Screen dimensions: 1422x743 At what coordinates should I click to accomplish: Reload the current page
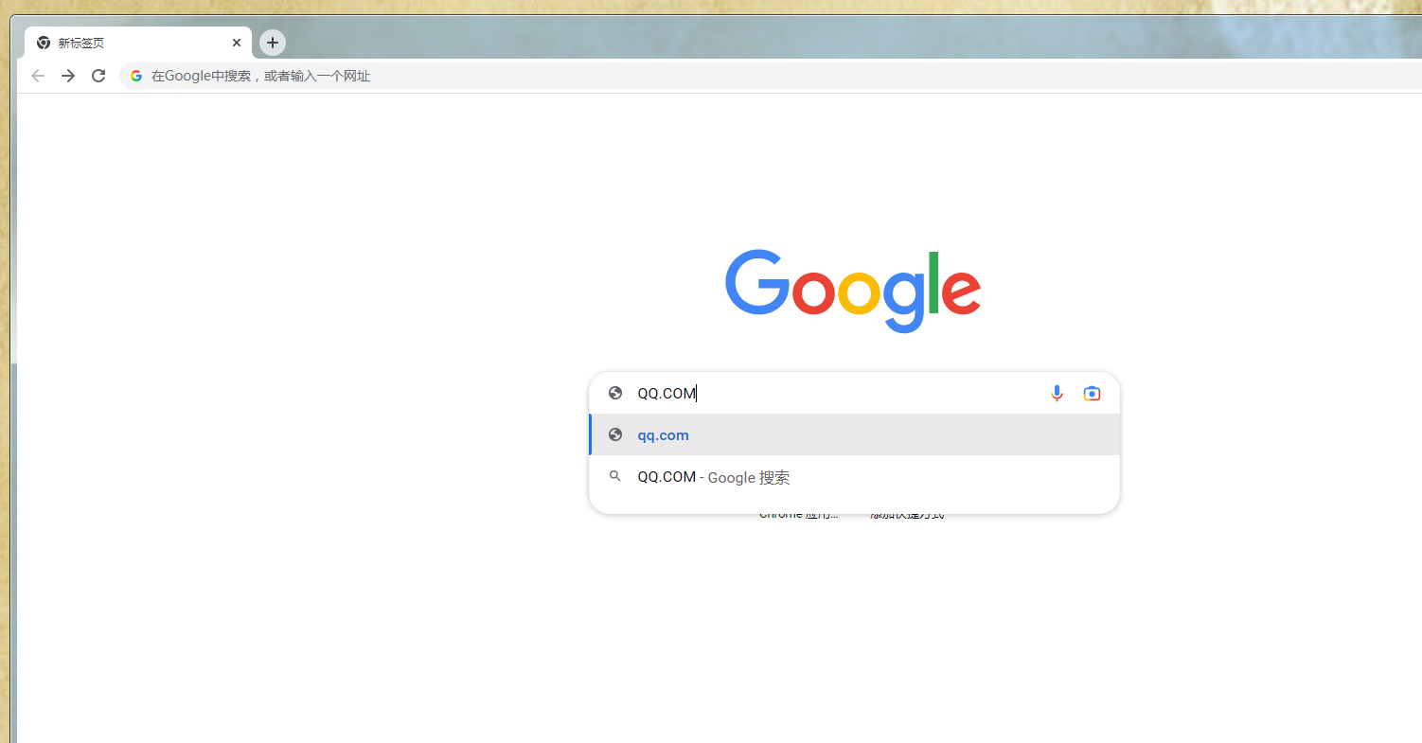tap(98, 76)
